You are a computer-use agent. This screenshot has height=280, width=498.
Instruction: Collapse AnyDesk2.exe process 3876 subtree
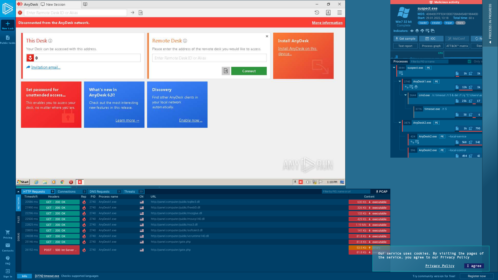(x=400, y=123)
